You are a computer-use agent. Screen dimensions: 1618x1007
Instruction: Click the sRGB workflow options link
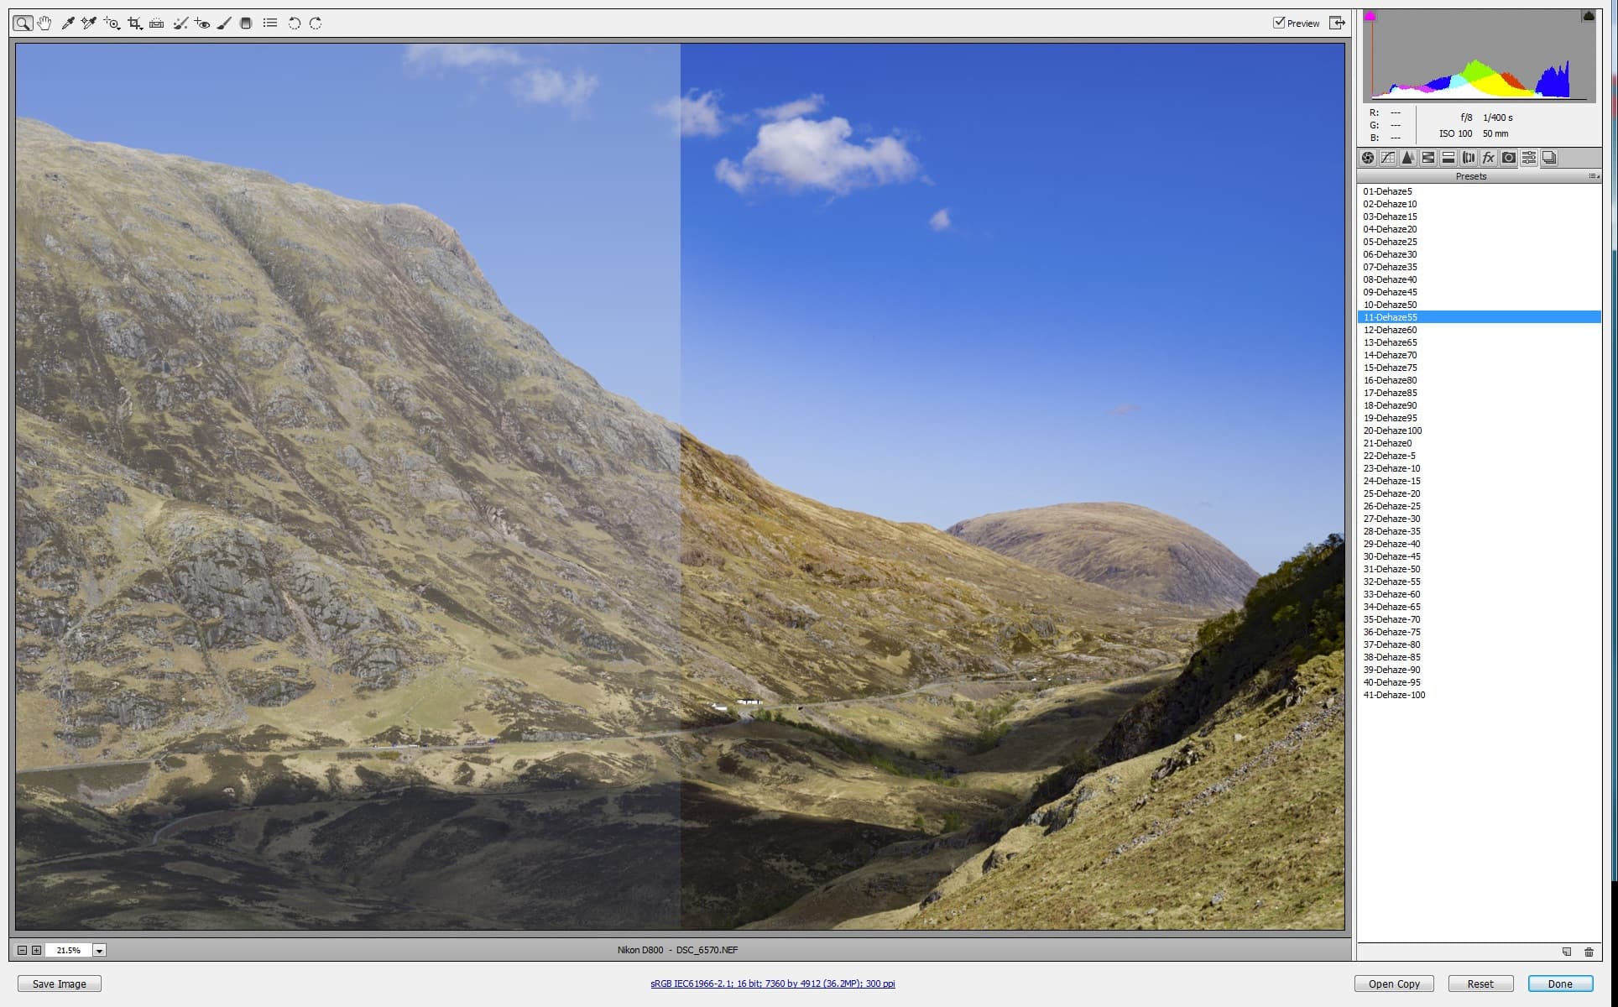pyautogui.click(x=772, y=983)
